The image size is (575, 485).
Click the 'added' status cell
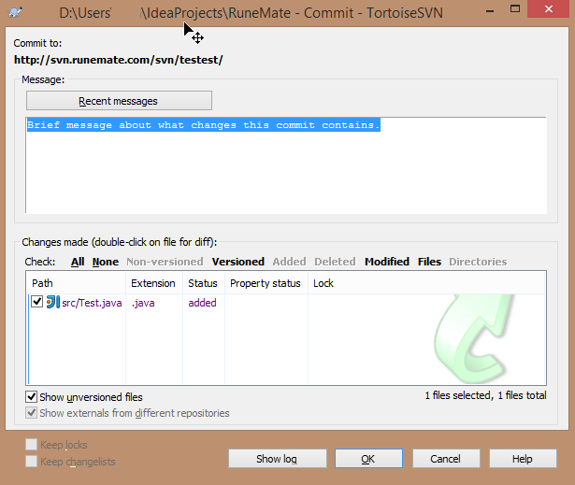pos(202,303)
